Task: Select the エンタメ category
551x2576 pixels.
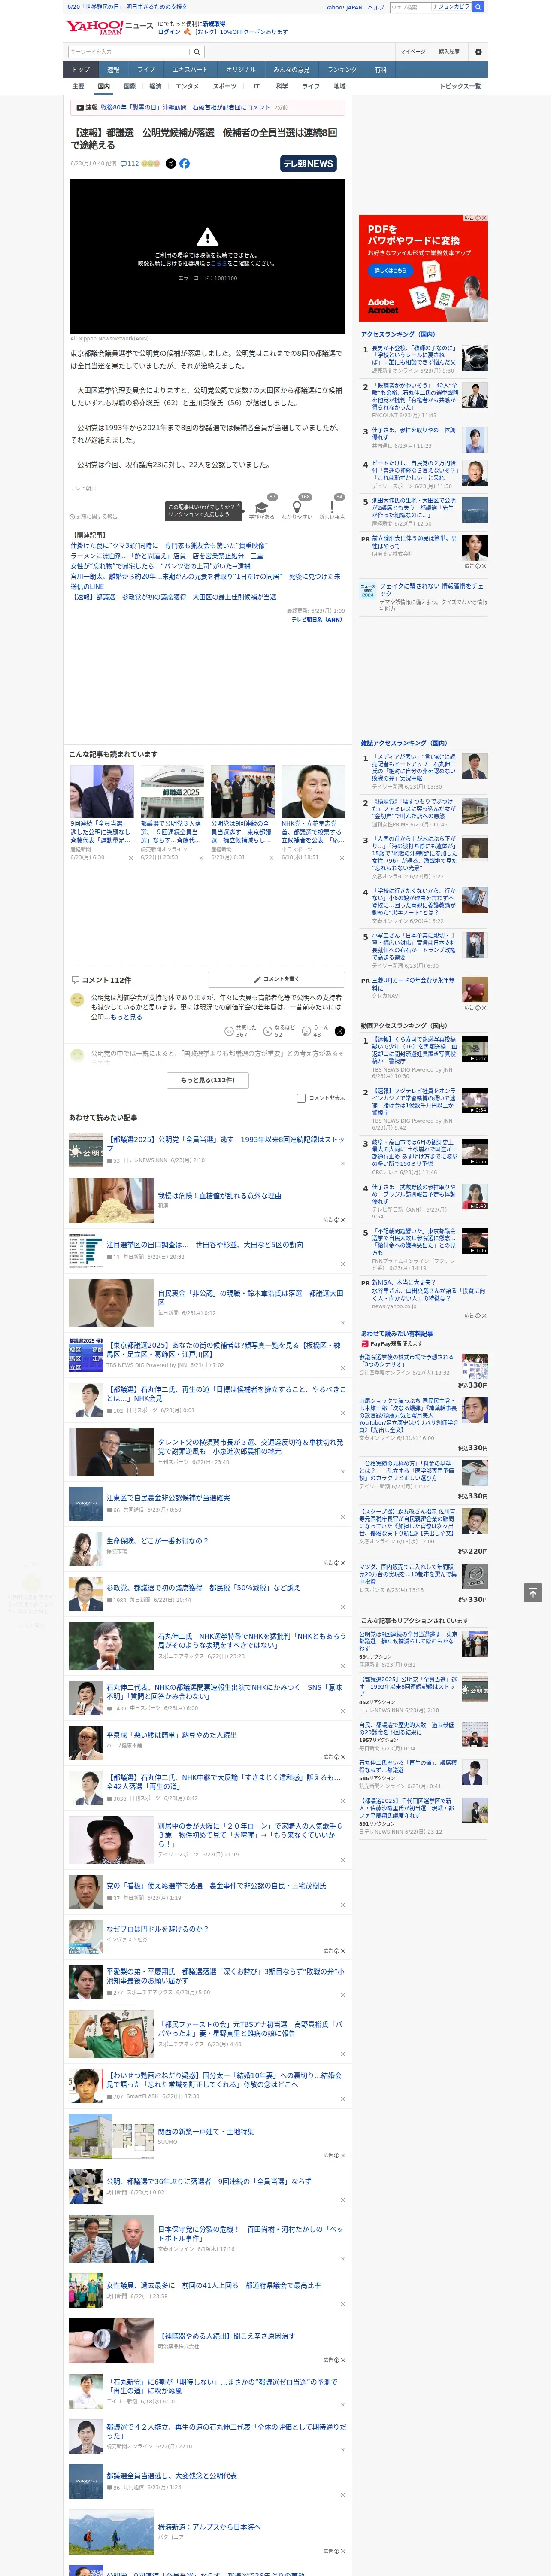Action: tap(187, 86)
